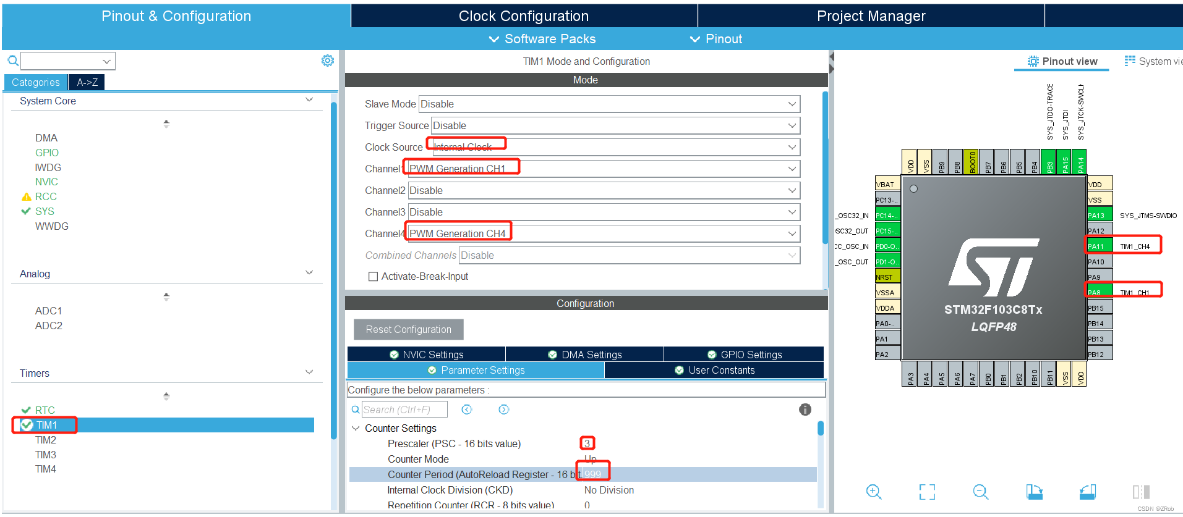1183x517 pixels.
Task: Click the SYS green checkmark icon
Action: point(26,211)
